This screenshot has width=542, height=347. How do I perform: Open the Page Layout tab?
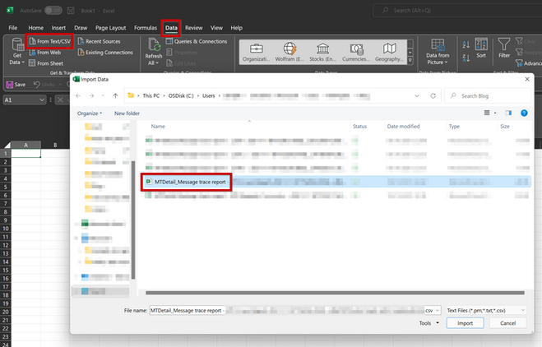click(110, 28)
